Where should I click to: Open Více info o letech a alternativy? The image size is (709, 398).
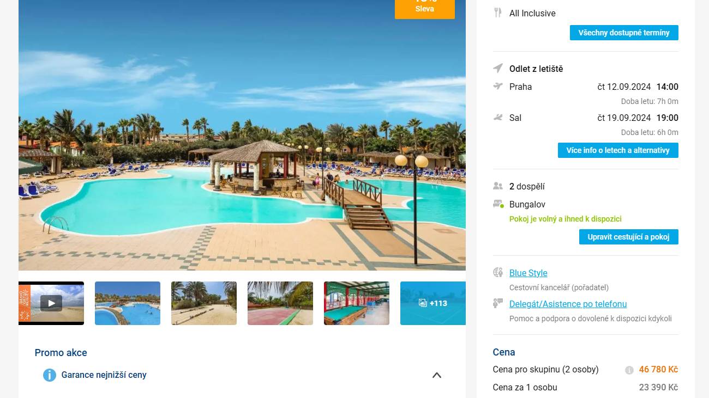click(618, 150)
